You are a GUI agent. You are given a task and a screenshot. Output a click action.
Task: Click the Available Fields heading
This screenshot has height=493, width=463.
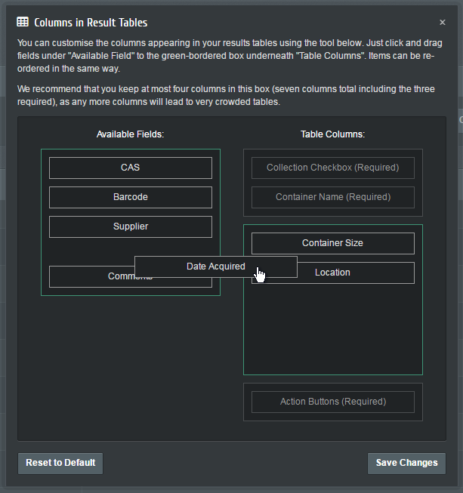[x=130, y=134]
